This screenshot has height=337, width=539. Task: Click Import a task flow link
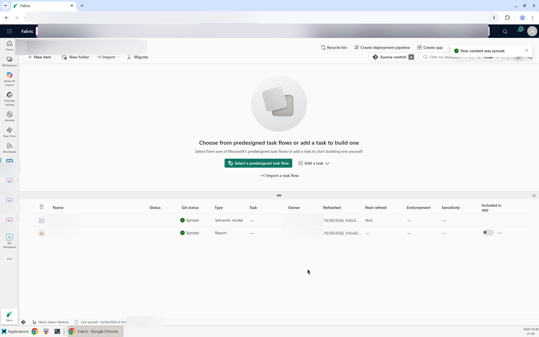click(x=279, y=176)
